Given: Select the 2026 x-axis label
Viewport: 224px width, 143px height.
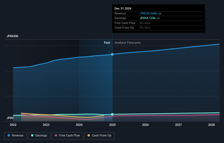Looking at the screenshot, I should pos(145,125).
